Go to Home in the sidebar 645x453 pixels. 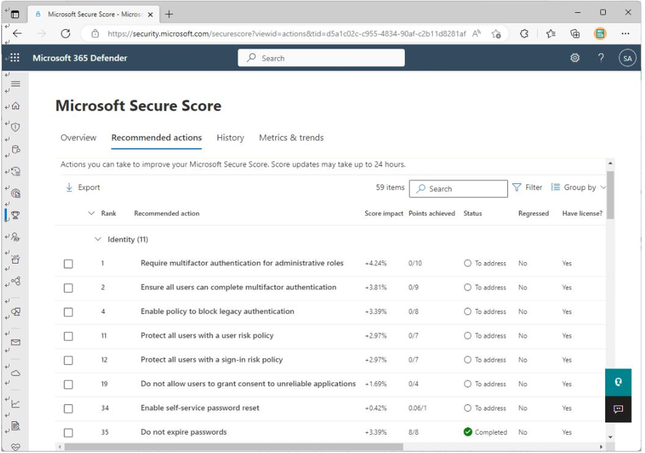pyautogui.click(x=16, y=106)
